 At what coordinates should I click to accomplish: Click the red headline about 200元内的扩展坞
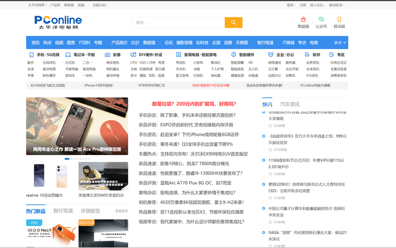pos(193,104)
